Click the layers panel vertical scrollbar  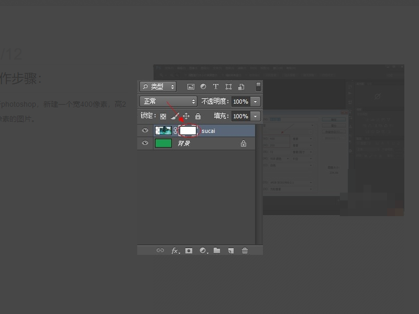(259, 184)
